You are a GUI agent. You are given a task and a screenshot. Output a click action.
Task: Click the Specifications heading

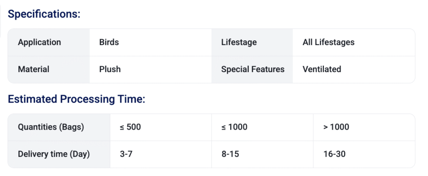point(44,14)
